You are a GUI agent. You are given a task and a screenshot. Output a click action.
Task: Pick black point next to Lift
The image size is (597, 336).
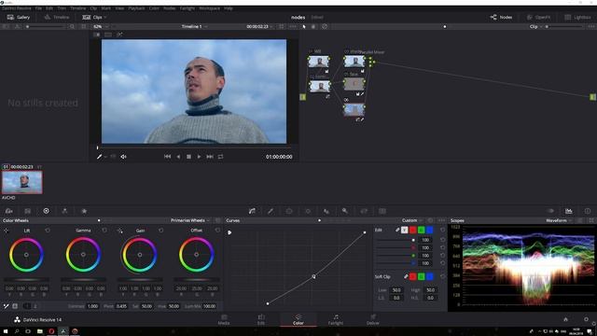pos(7,231)
